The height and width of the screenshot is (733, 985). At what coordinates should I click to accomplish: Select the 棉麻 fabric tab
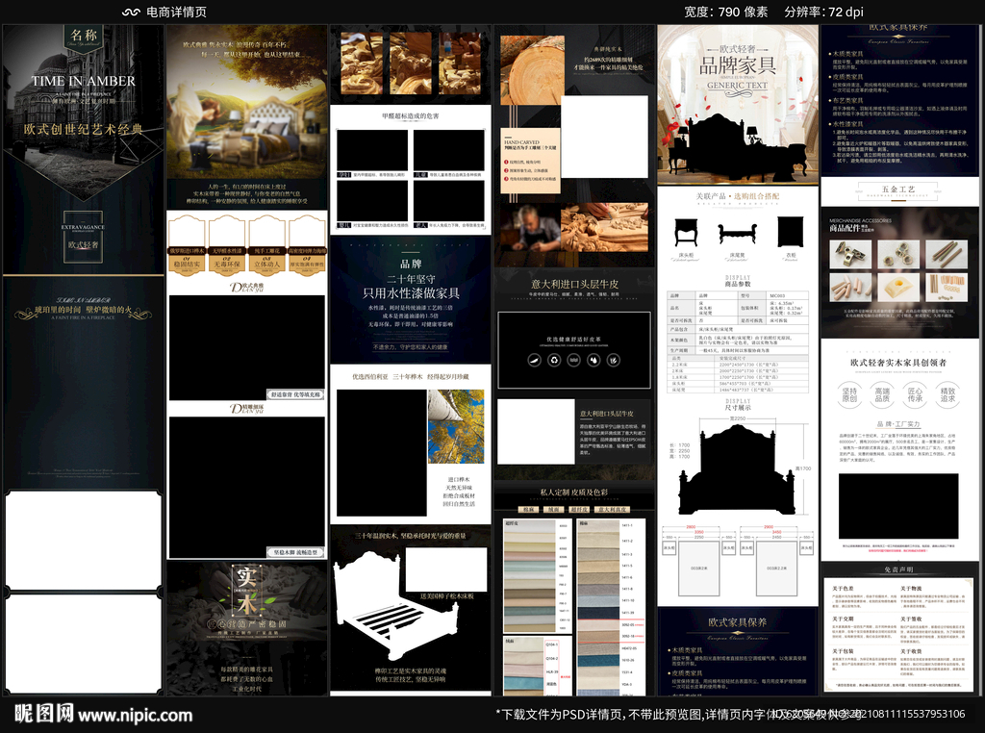coord(528,510)
